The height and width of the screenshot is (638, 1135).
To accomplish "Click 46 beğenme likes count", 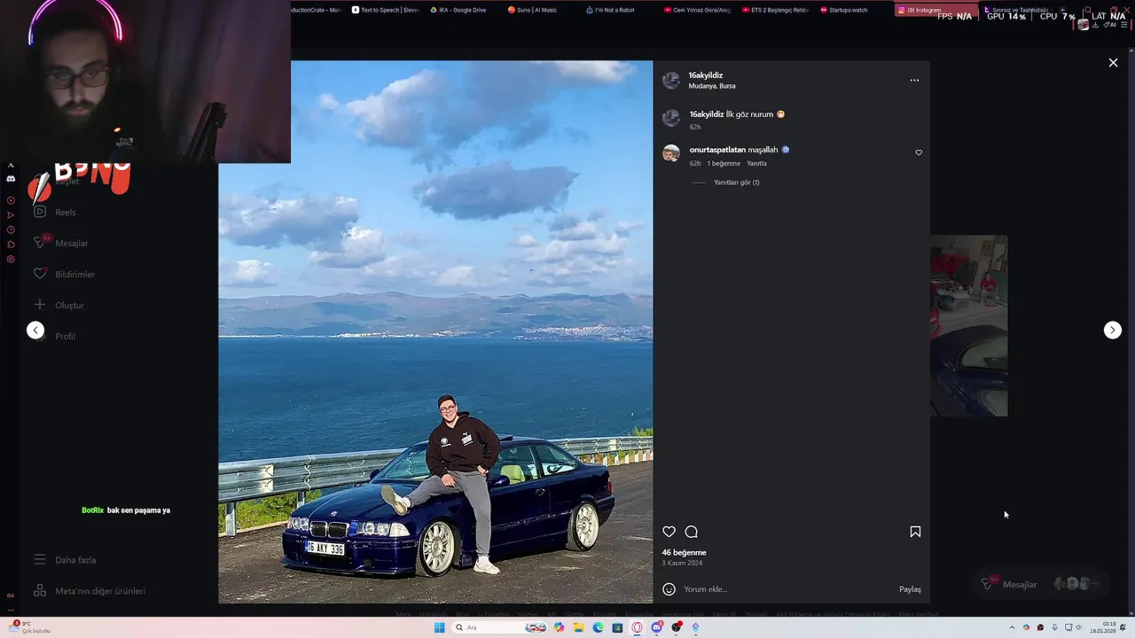I will pos(685,552).
